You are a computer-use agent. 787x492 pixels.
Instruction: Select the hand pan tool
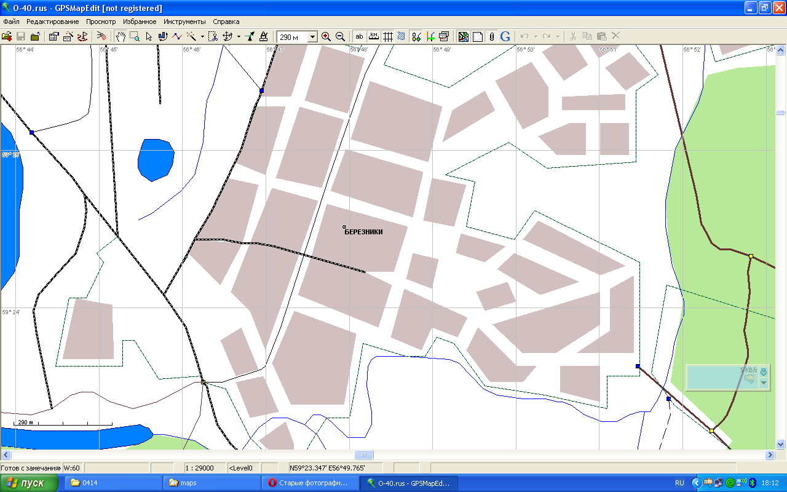(121, 37)
